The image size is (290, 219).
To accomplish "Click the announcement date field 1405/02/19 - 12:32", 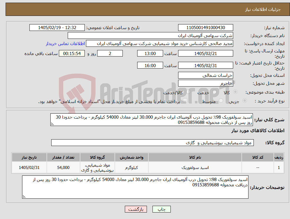I will point(57,28).
